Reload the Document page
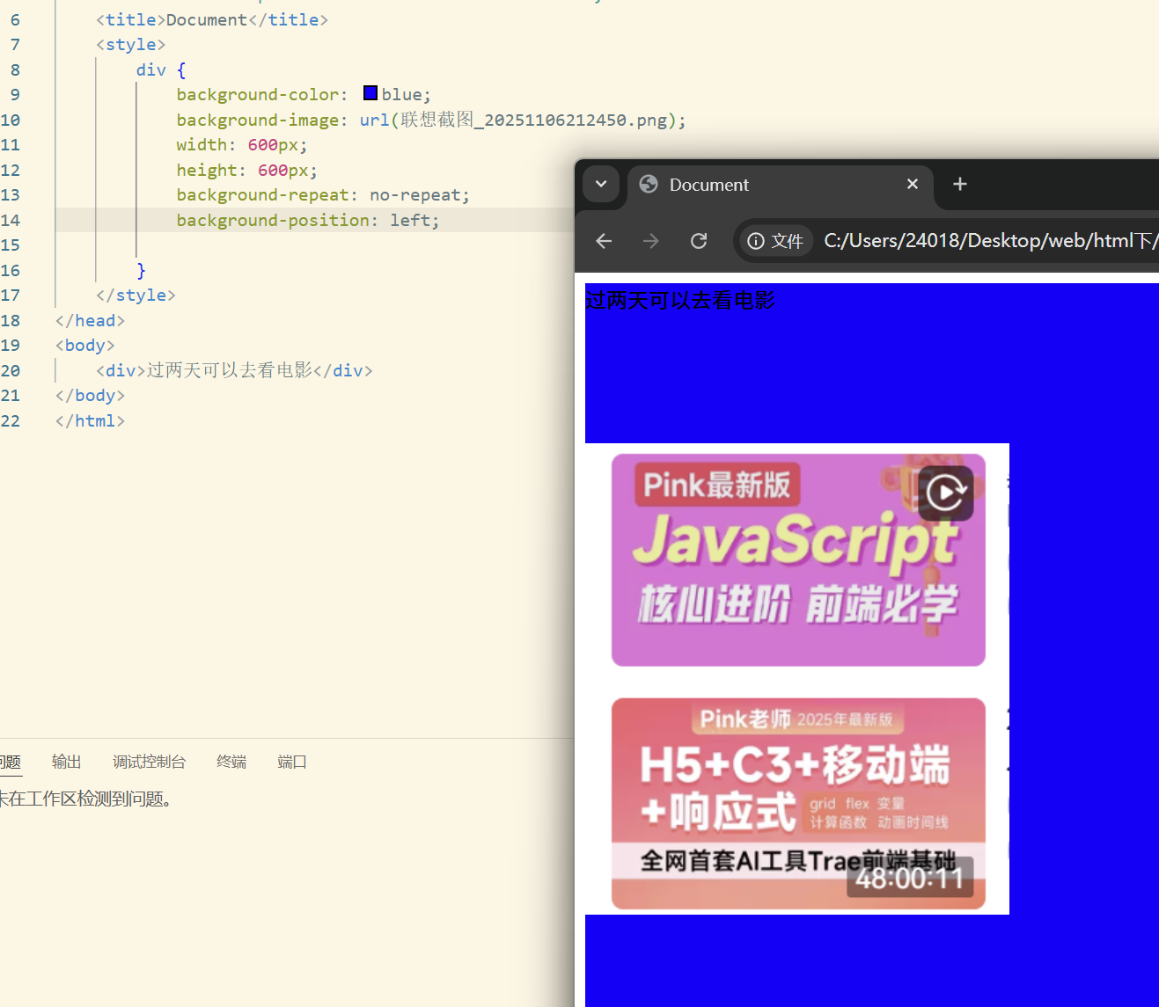This screenshot has height=1007, width=1159. [699, 241]
